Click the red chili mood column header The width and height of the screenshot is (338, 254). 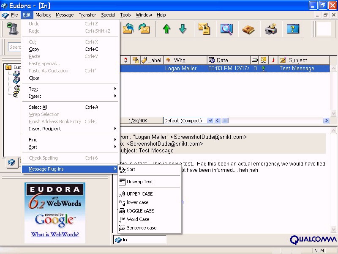273,60
